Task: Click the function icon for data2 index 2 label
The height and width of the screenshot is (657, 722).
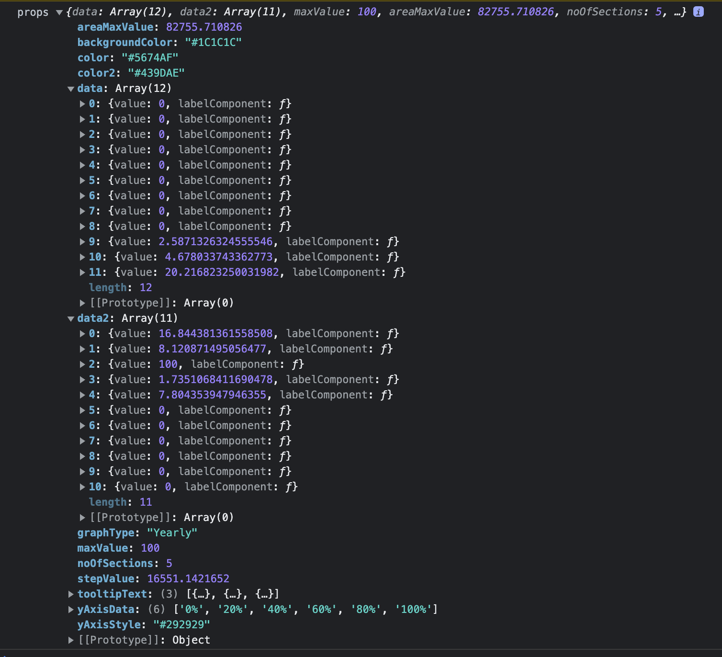Action: click(297, 364)
